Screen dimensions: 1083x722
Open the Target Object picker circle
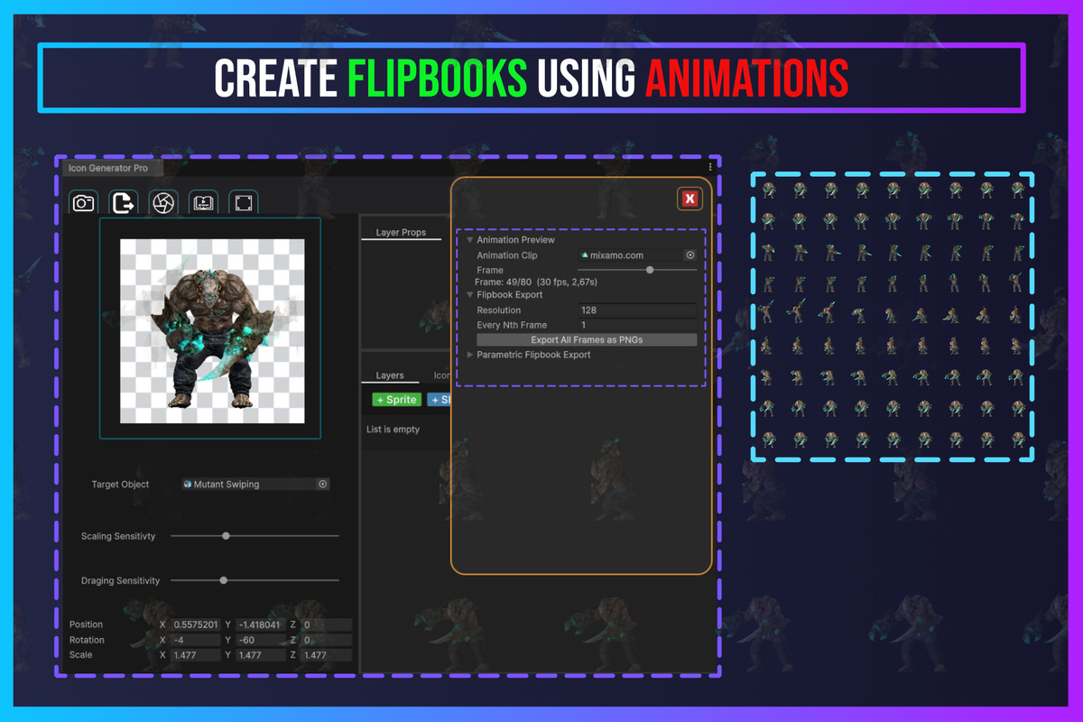[x=322, y=484]
